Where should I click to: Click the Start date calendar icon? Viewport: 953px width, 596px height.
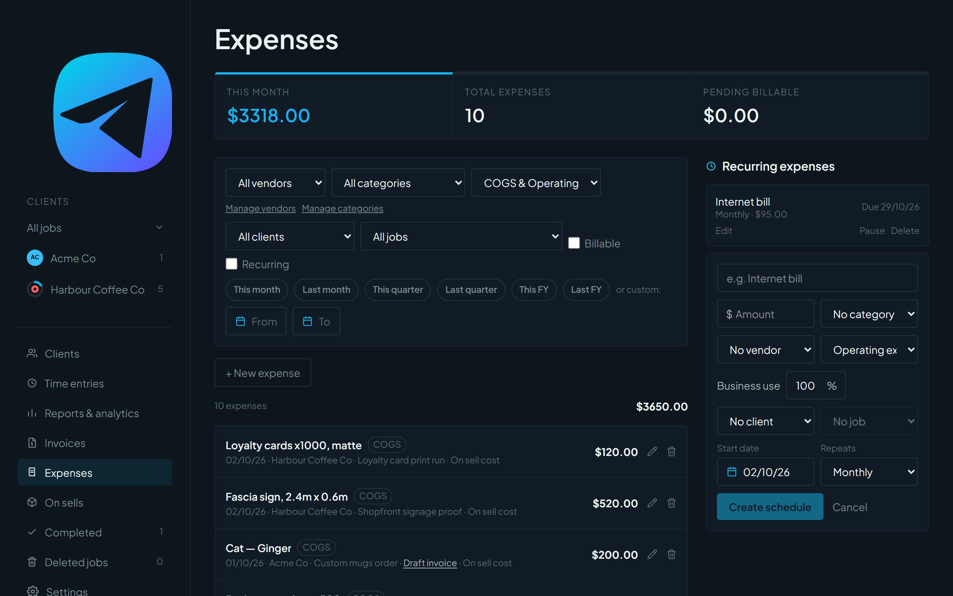coord(732,472)
